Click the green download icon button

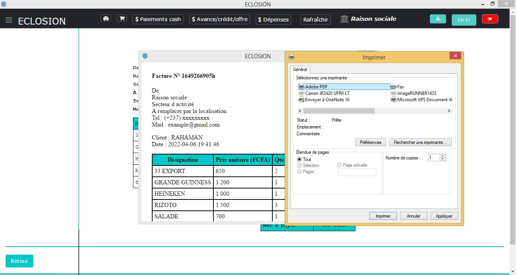coord(438,19)
